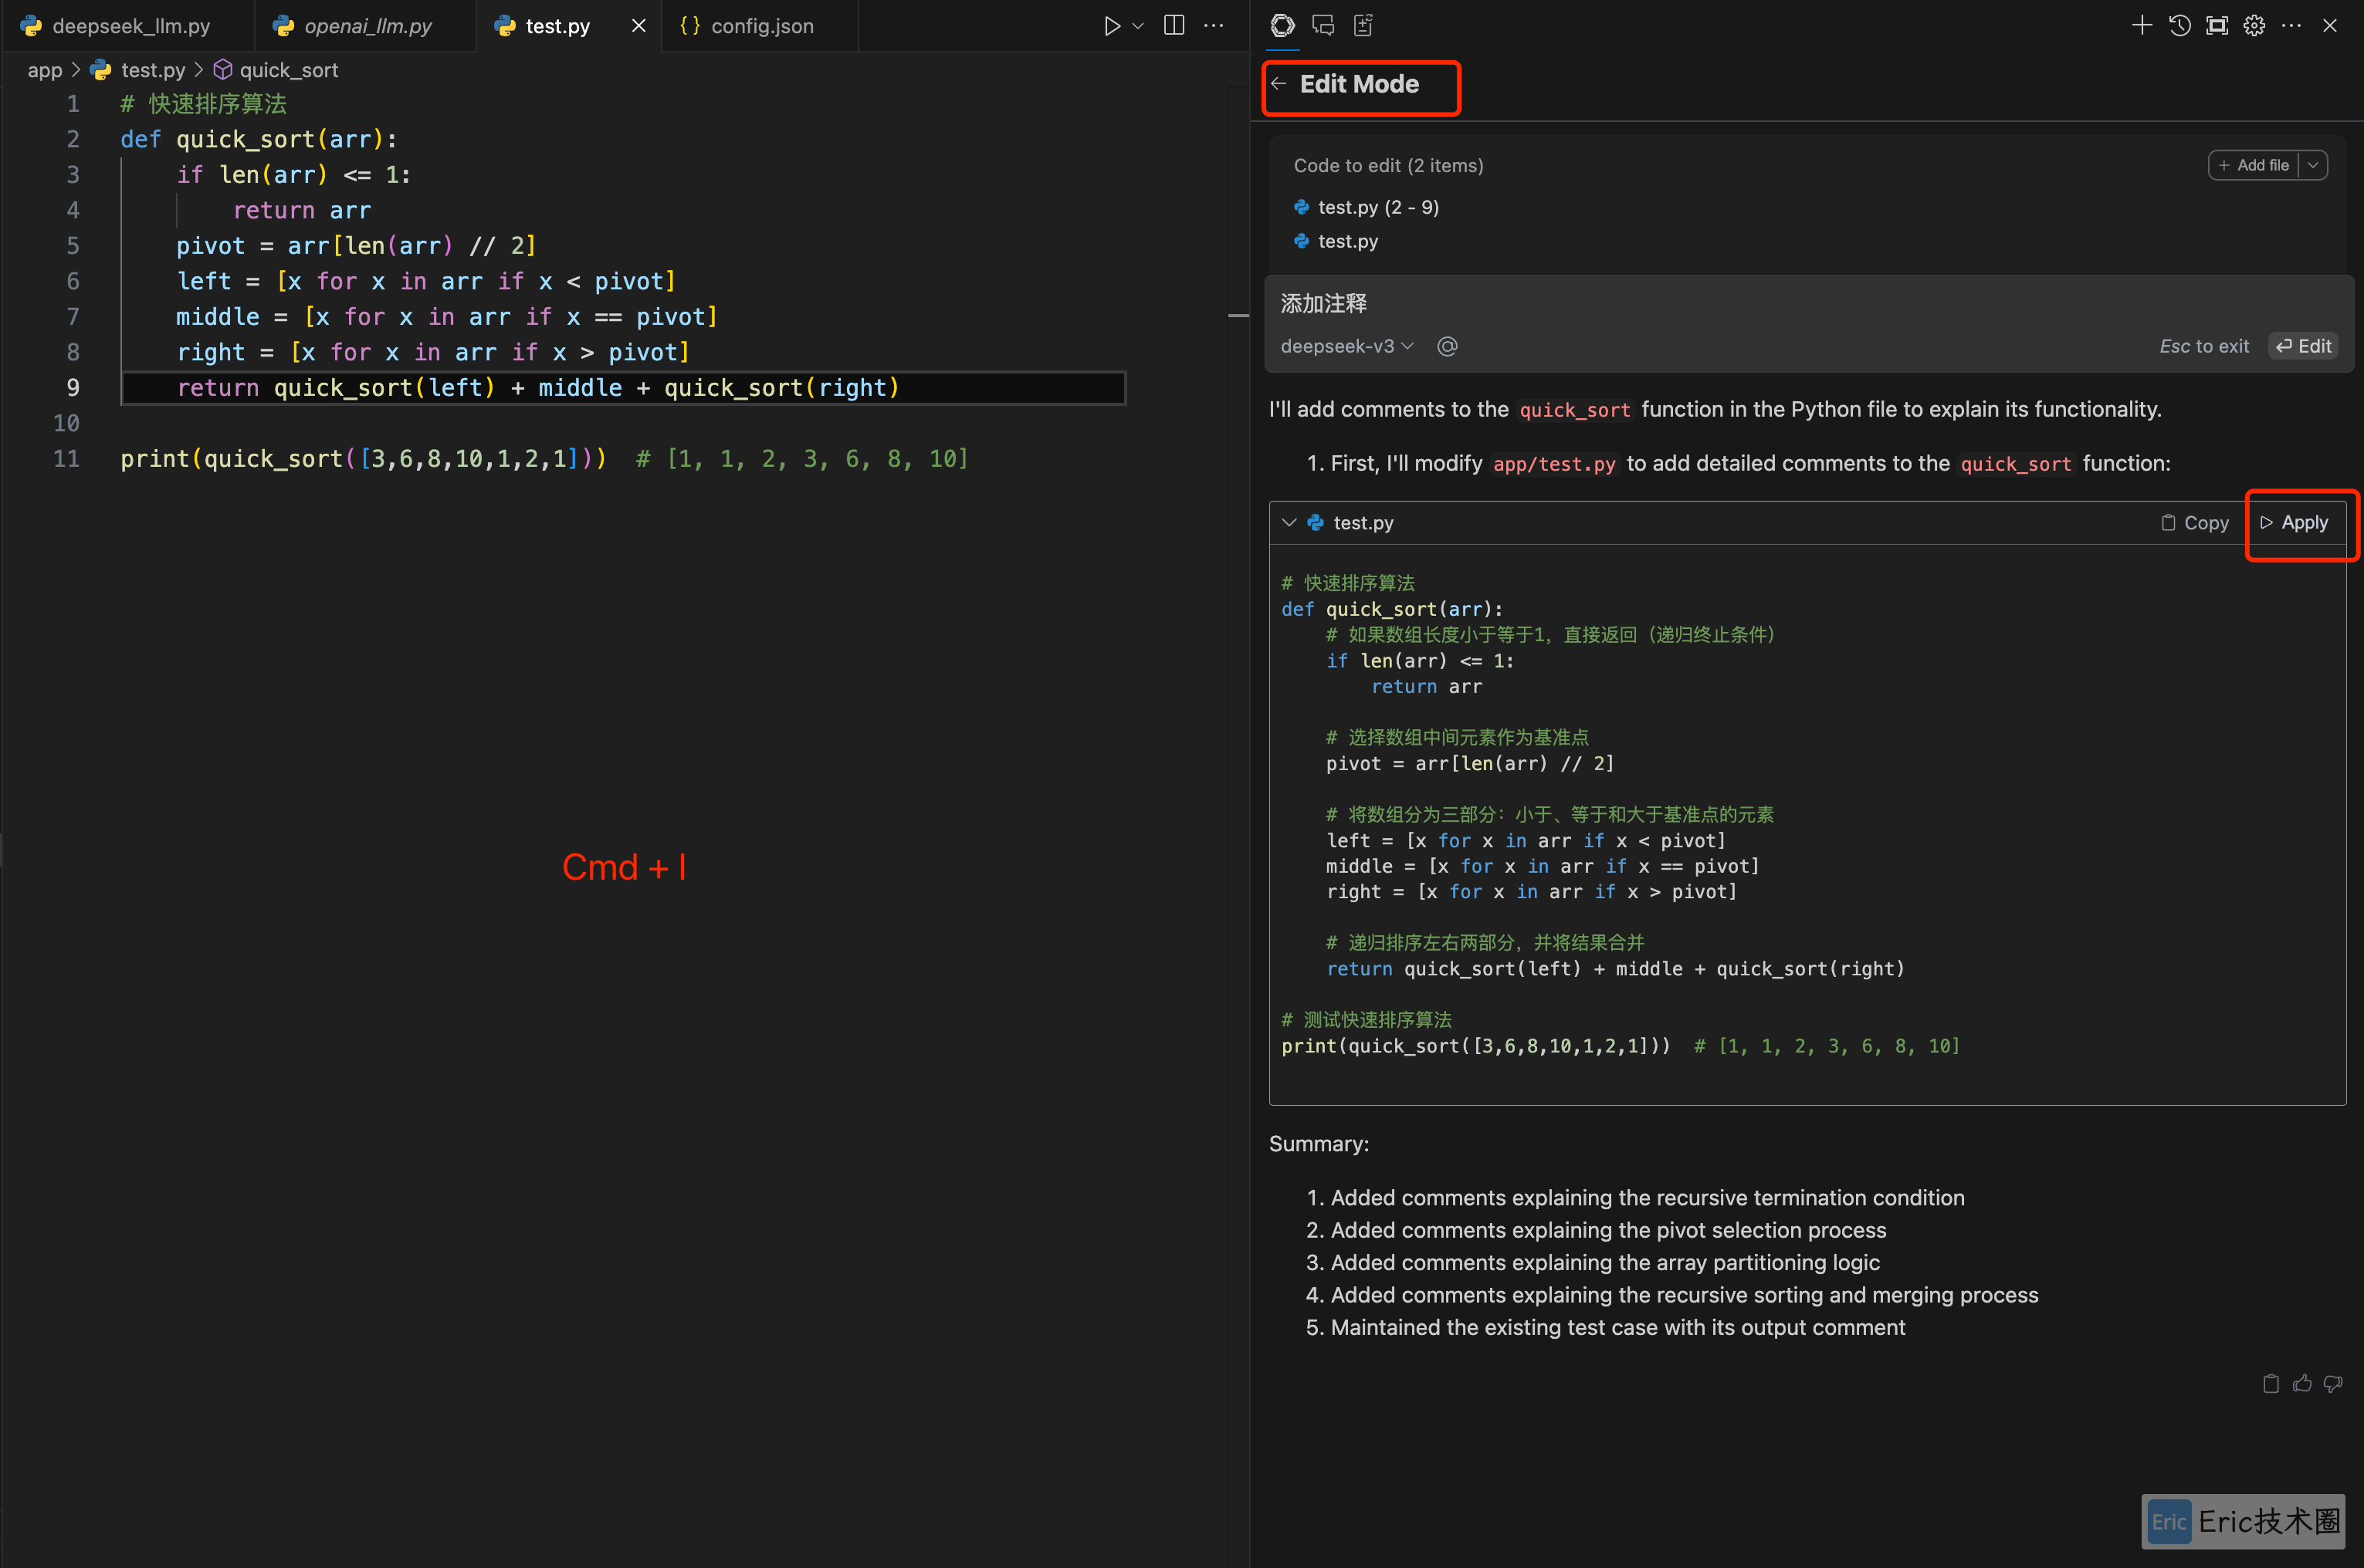Viewport: 2364px width, 1568px height.
Task: Open the Continue hexagon panel tab
Action: point(1282,26)
